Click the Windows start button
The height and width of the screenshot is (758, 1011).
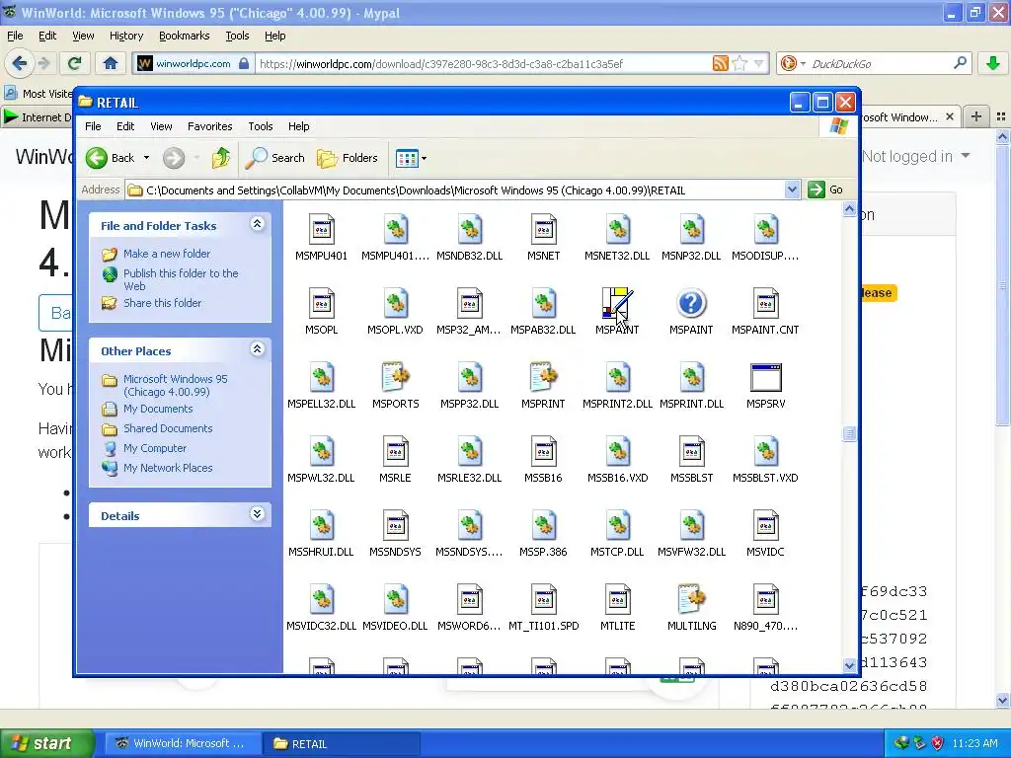pos(46,743)
